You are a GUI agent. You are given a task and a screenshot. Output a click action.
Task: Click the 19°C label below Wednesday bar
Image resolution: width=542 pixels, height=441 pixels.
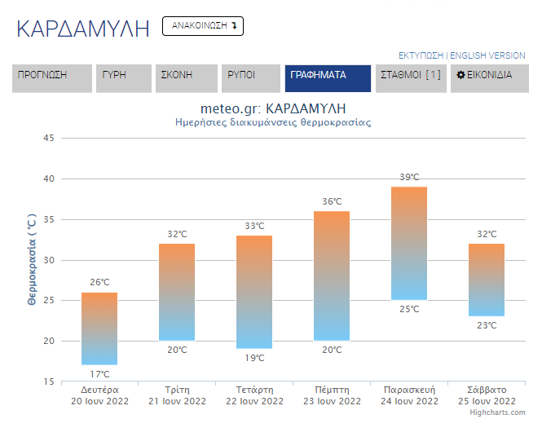[x=255, y=358]
